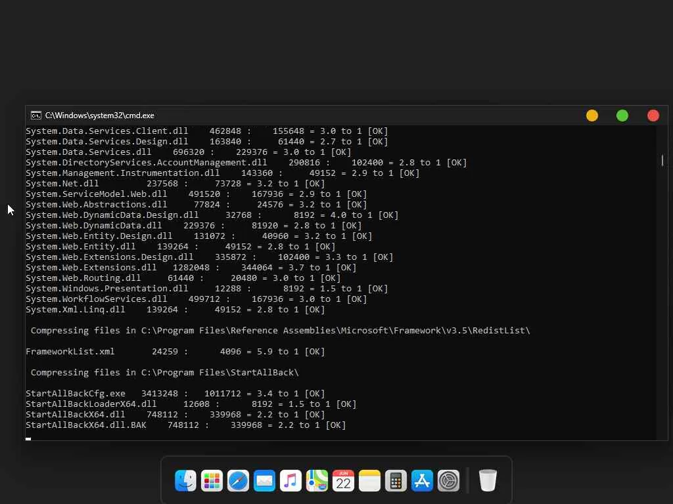Open the Mail envelope icon
This screenshot has width=673, height=504.
(x=264, y=480)
